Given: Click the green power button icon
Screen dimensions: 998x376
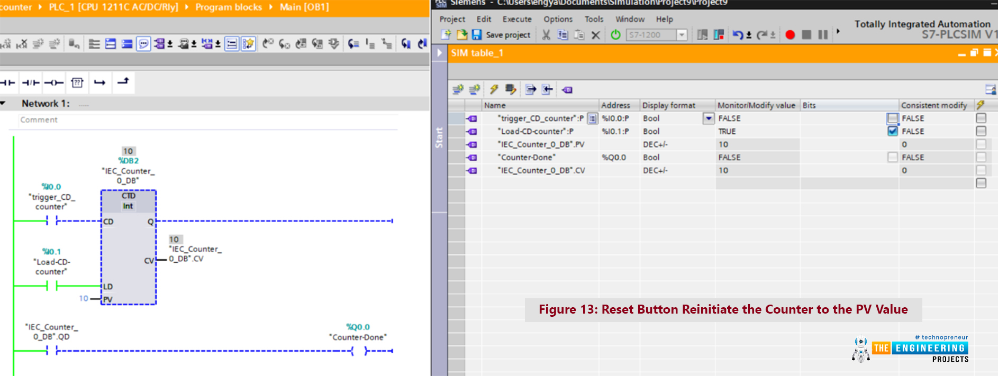Looking at the screenshot, I should pos(615,35).
